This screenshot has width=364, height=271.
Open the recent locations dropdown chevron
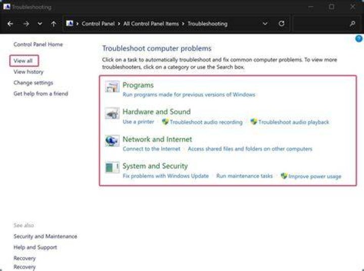tap(40, 24)
